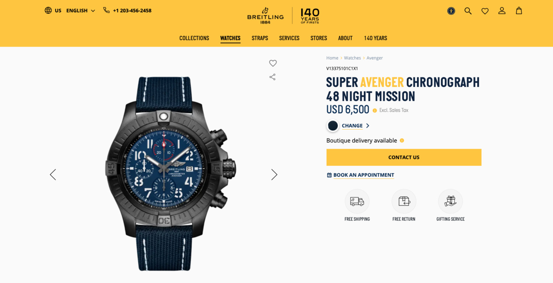Image resolution: width=553 pixels, height=283 pixels.
Task: Select the dark blue color swatch
Action: click(x=333, y=126)
